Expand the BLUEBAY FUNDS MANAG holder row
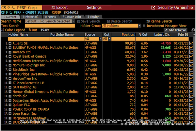196x131 pixels. [x=10, y=48]
